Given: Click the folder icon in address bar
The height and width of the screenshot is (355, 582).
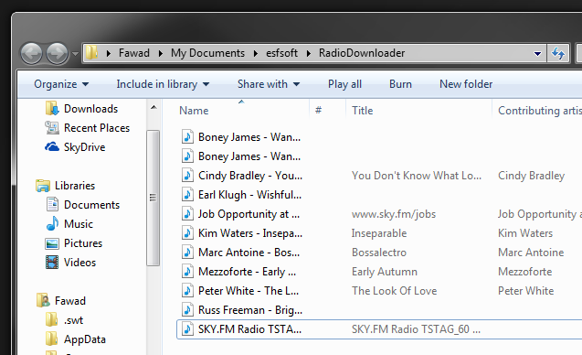Looking at the screenshot, I should [91, 53].
